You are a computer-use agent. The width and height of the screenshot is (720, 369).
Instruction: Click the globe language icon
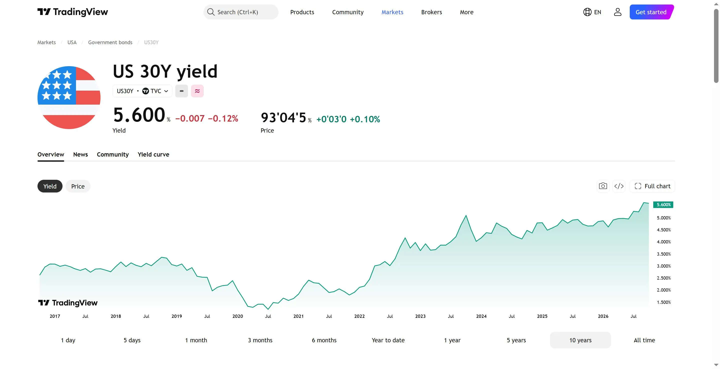[x=587, y=12]
